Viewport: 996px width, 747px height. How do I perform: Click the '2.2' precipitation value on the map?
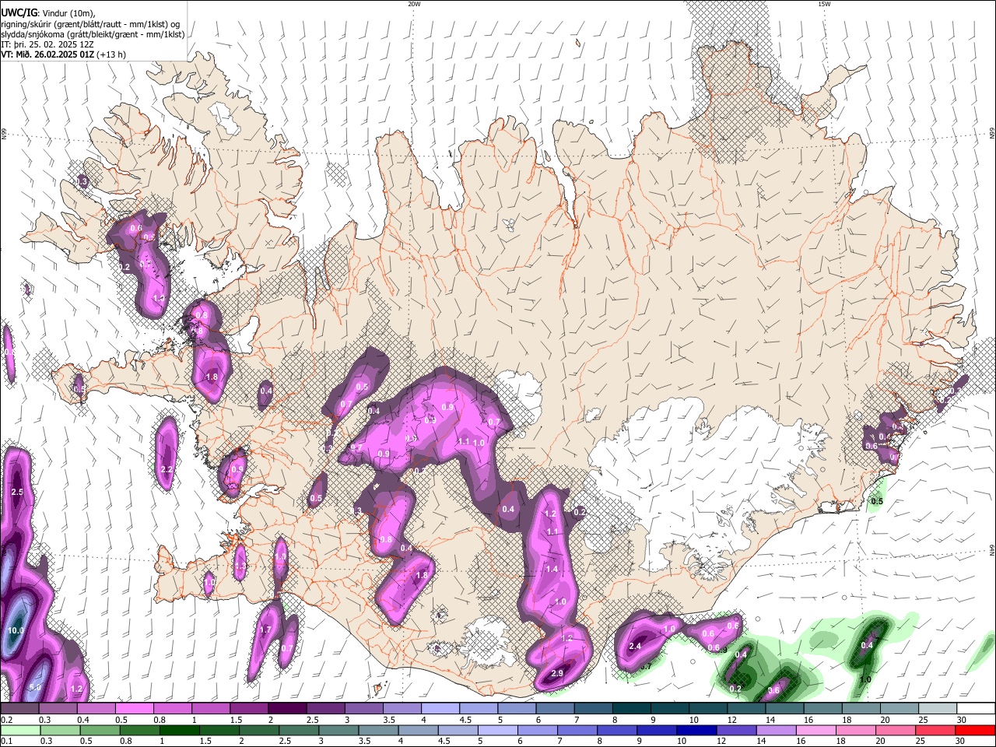[166, 469]
